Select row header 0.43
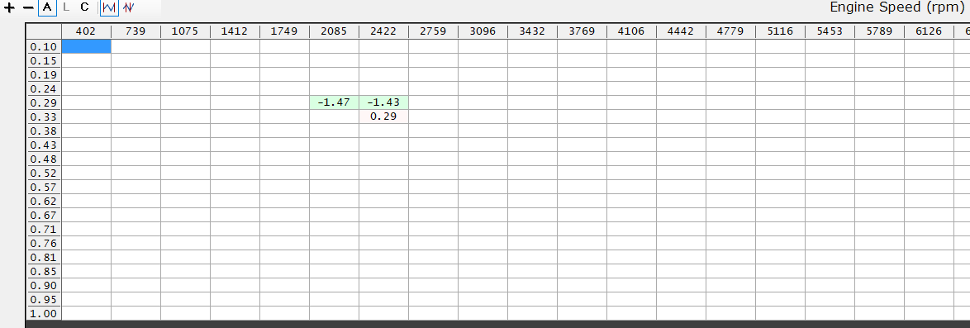970x328 pixels. click(44, 145)
